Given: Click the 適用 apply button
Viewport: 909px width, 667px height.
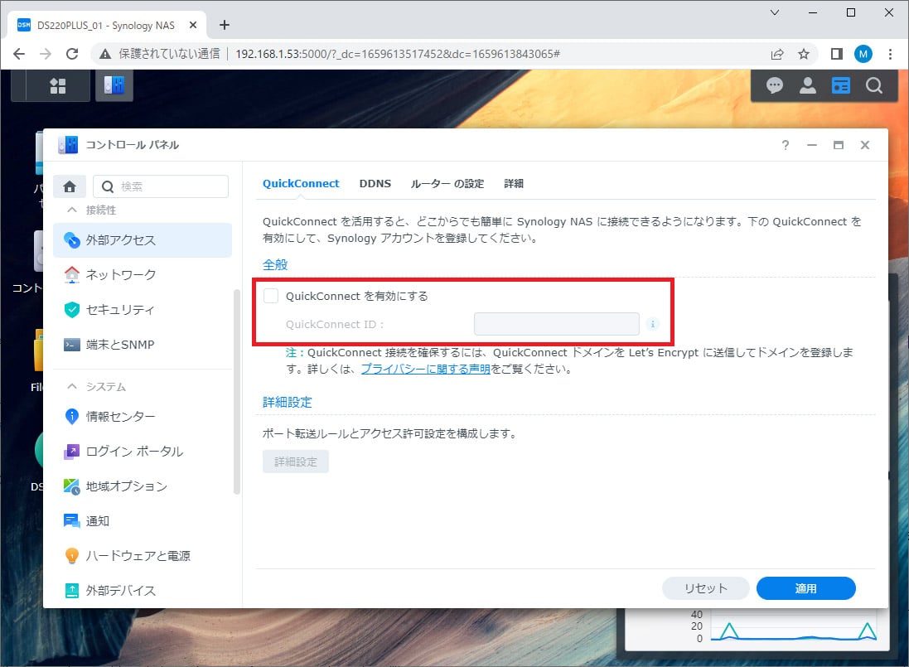Looking at the screenshot, I should click(805, 588).
